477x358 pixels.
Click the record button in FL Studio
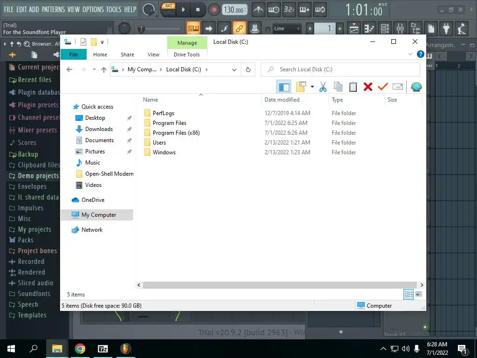(x=214, y=10)
